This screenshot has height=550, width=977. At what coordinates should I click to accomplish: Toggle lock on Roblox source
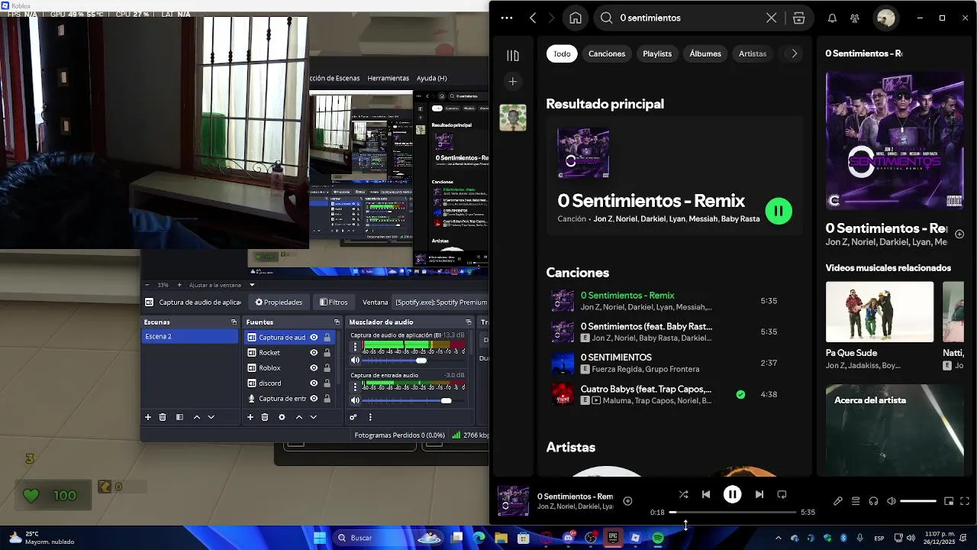[x=327, y=367]
